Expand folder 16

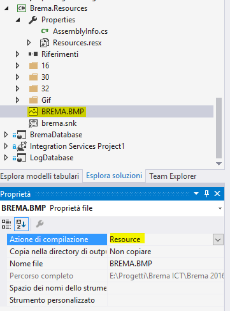18,66
